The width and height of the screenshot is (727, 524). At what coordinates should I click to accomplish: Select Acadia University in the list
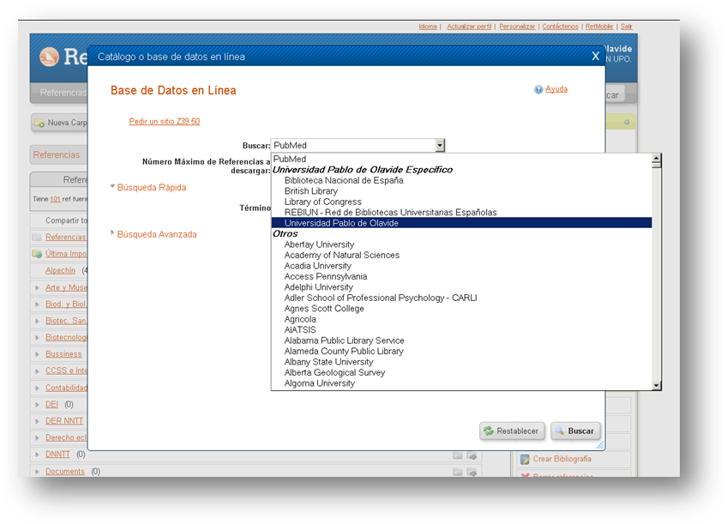pos(461,266)
